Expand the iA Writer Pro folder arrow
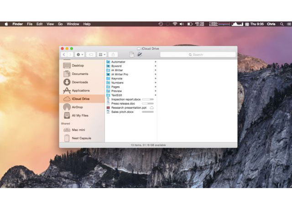 coord(155,74)
